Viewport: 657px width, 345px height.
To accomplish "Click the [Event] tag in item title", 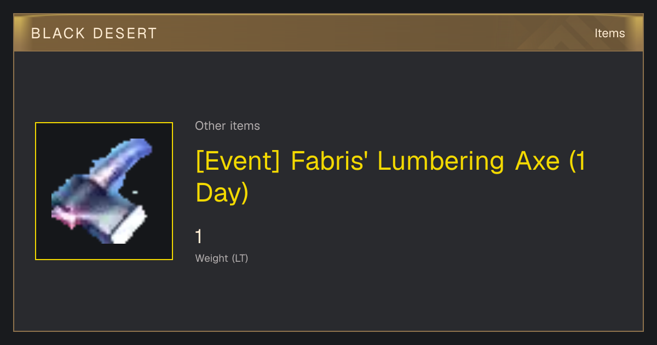I will tap(239, 162).
